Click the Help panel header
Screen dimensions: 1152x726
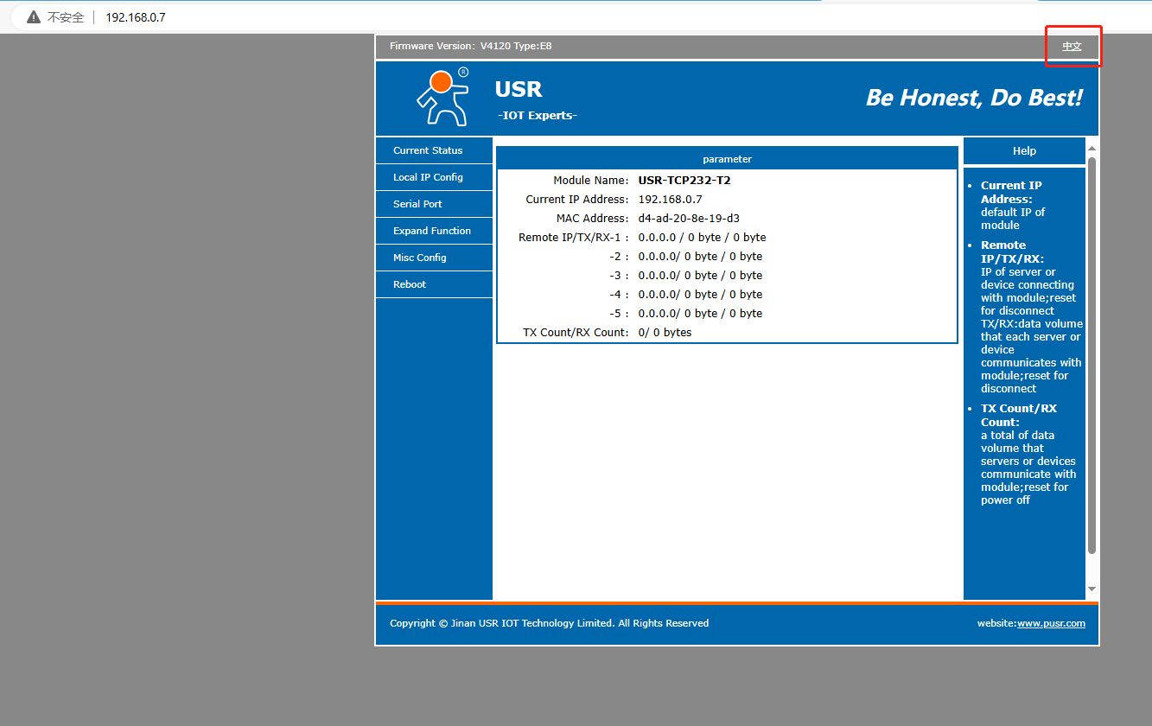click(x=1024, y=151)
